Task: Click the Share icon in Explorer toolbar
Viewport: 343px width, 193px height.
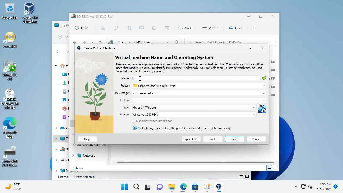Action: [x=154, y=28]
